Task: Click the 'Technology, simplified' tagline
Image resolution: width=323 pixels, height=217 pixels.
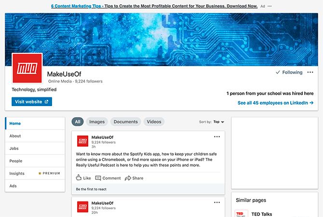Action: (34, 90)
